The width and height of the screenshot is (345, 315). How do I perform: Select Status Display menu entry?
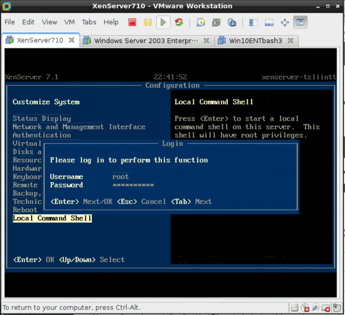pyautogui.click(x=42, y=119)
